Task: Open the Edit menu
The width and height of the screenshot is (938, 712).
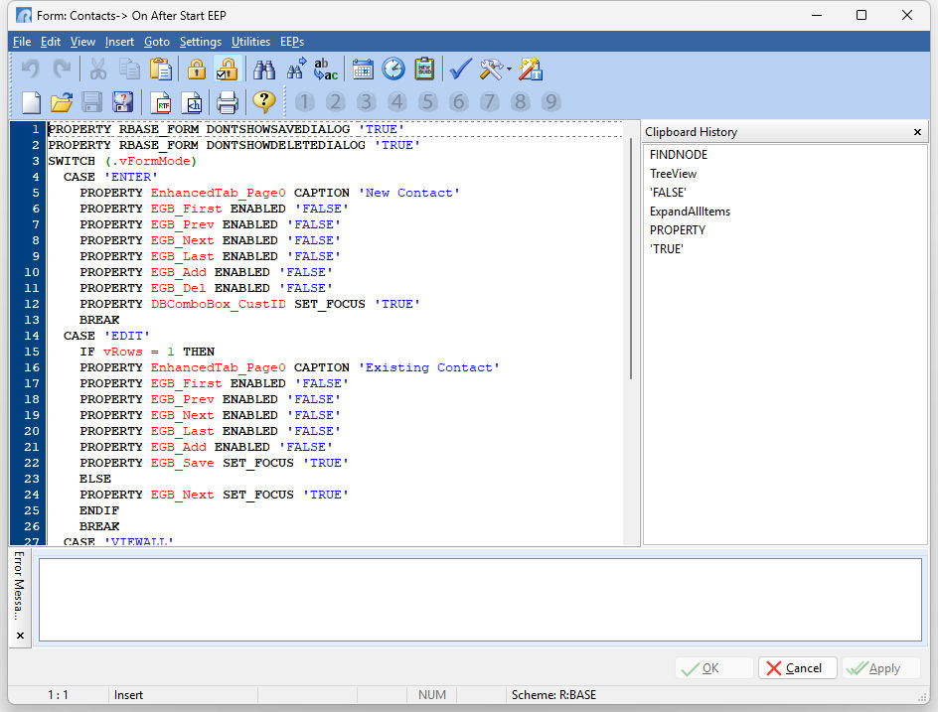Action: click(x=51, y=42)
